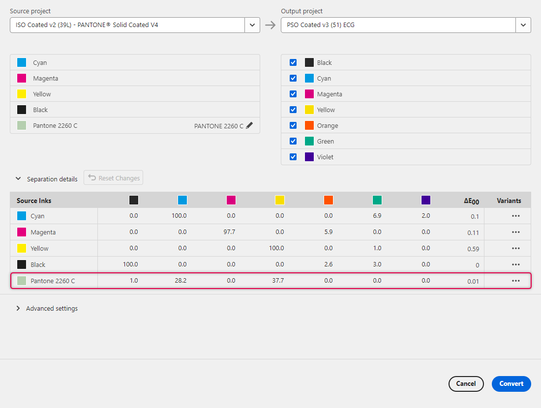This screenshot has width=541, height=408.
Task: Collapse the Separation details section
Action: click(x=18, y=178)
